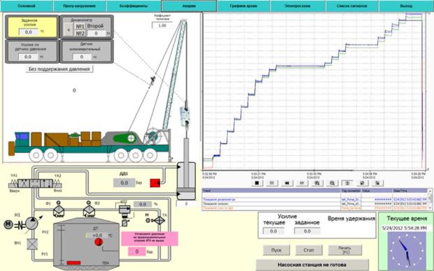Zoom in on the trend chart

(x=317, y=183)
